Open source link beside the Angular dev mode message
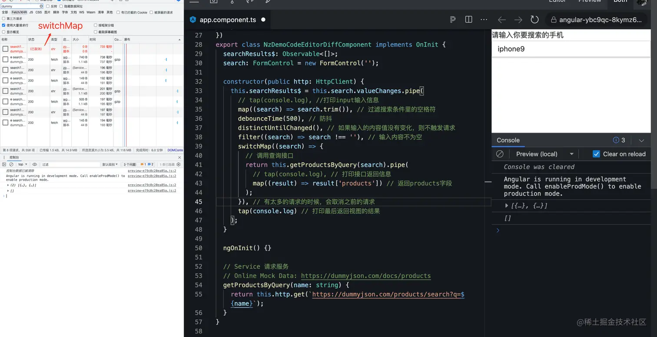This screenshot has width=657, height=337. point(152,176)
